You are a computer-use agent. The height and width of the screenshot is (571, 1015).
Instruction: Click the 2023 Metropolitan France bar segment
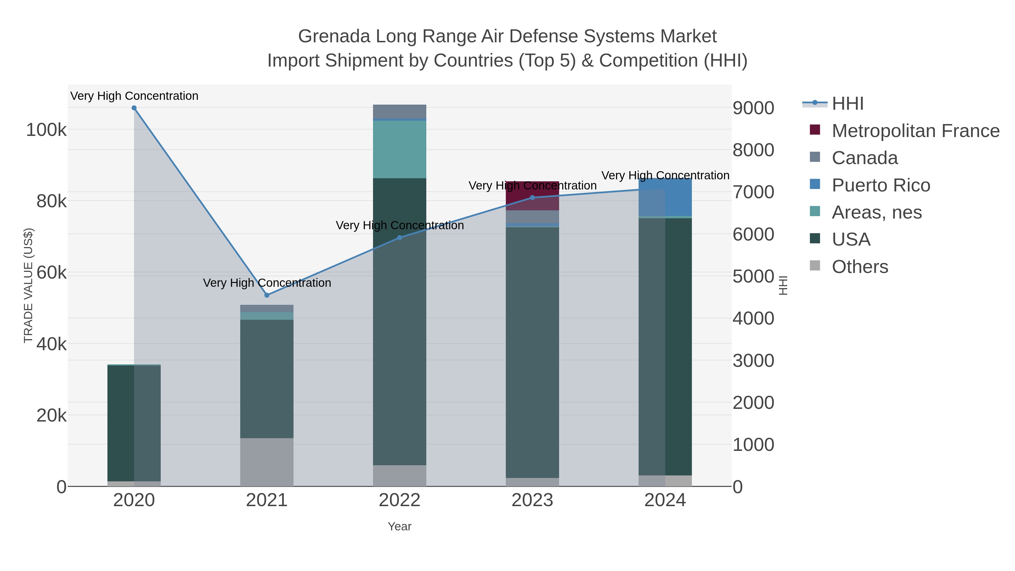(x=532, y=196)
